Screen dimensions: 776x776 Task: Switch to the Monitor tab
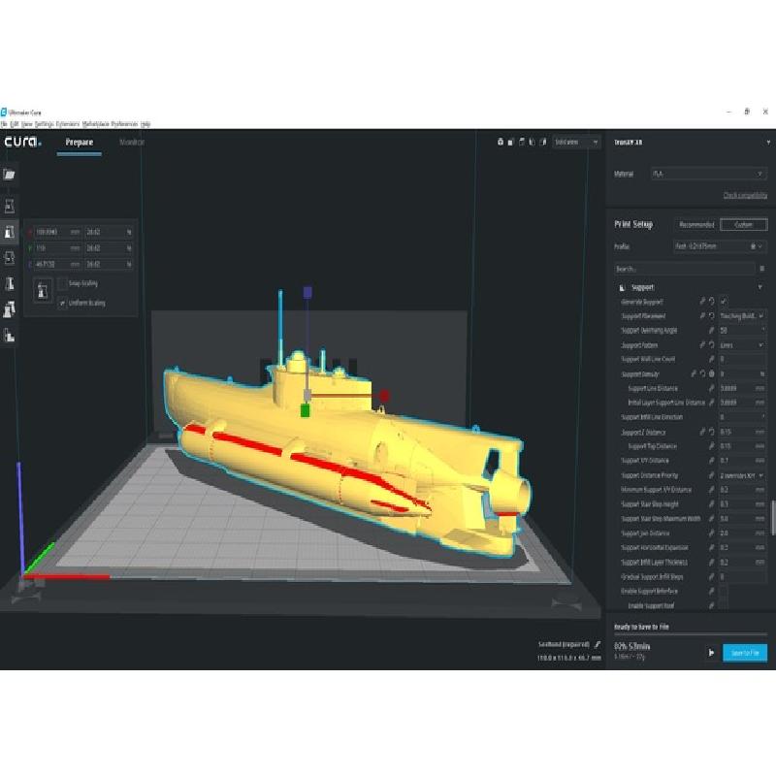coord(131,143)
